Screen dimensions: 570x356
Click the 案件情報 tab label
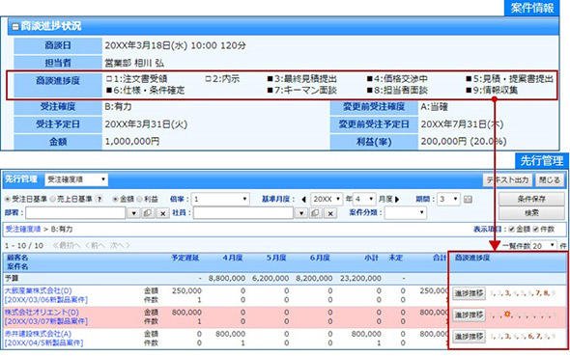pyautogui.click(x=532, y=8)
